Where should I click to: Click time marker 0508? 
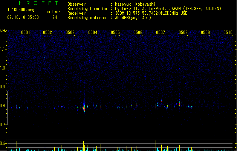click(183, 32)
